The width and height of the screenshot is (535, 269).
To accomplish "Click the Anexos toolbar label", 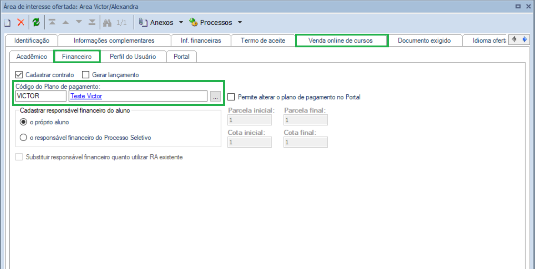I will coord(162,23).
